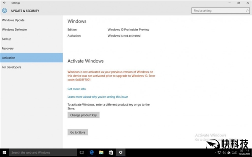Open Windows Defender settings
252x157 pixels.
[x=31, y=30]
